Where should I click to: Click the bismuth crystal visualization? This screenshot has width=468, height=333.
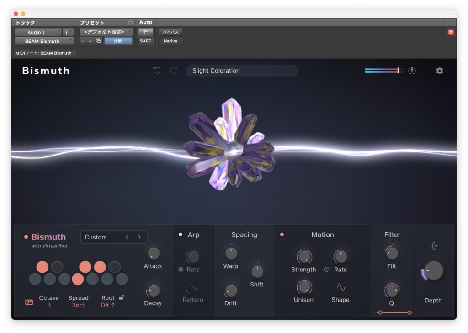229,144
